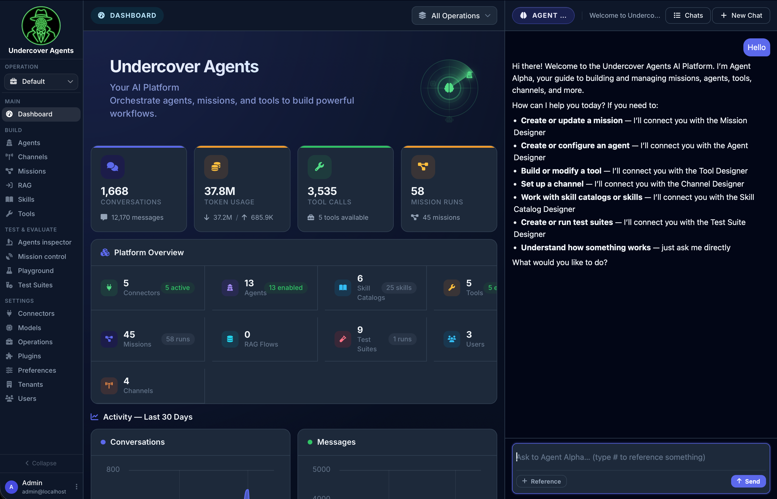Image resolution: width=777 pixels, height=499 pixels.
Task: Click the Operations briefcase icon in sidebar
Action: coord(9,342)
